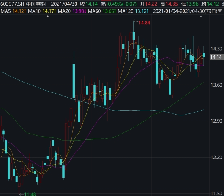
Task: Click the current price tag 14.14
Action: (216, 57)
